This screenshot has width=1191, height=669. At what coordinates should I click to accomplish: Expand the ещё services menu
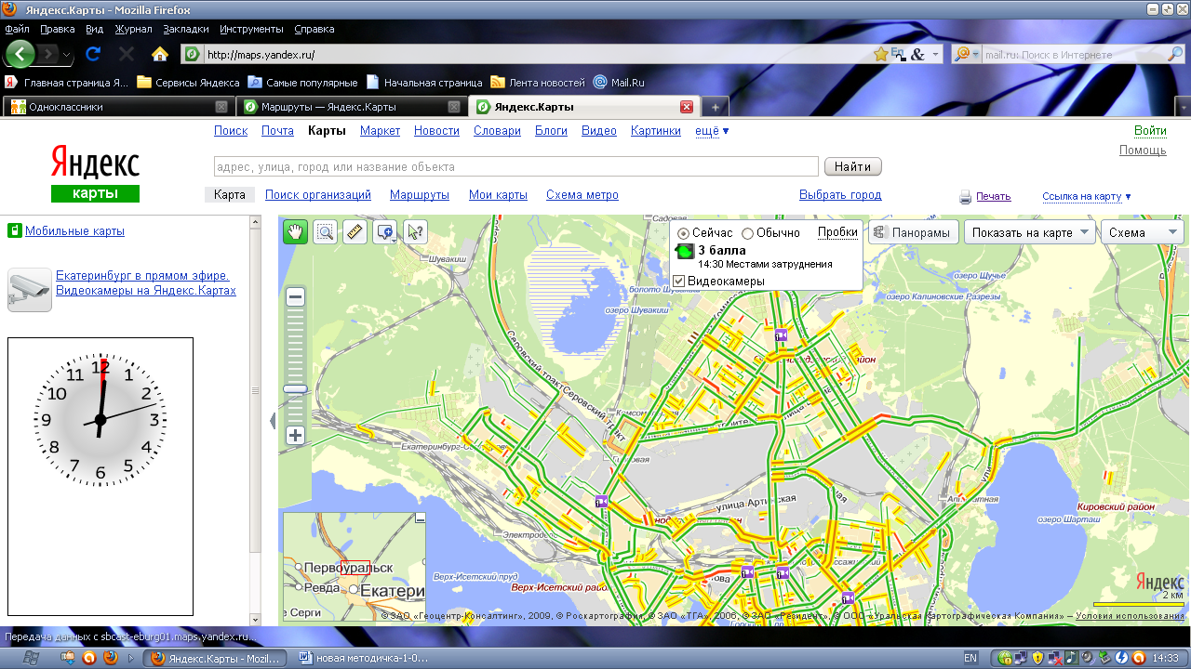coord(712,131)
